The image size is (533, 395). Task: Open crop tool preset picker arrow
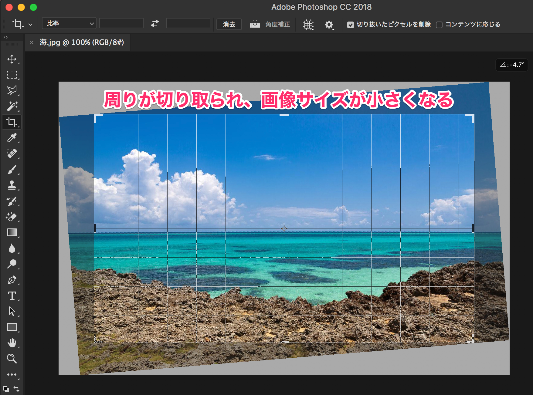[30, 25]
